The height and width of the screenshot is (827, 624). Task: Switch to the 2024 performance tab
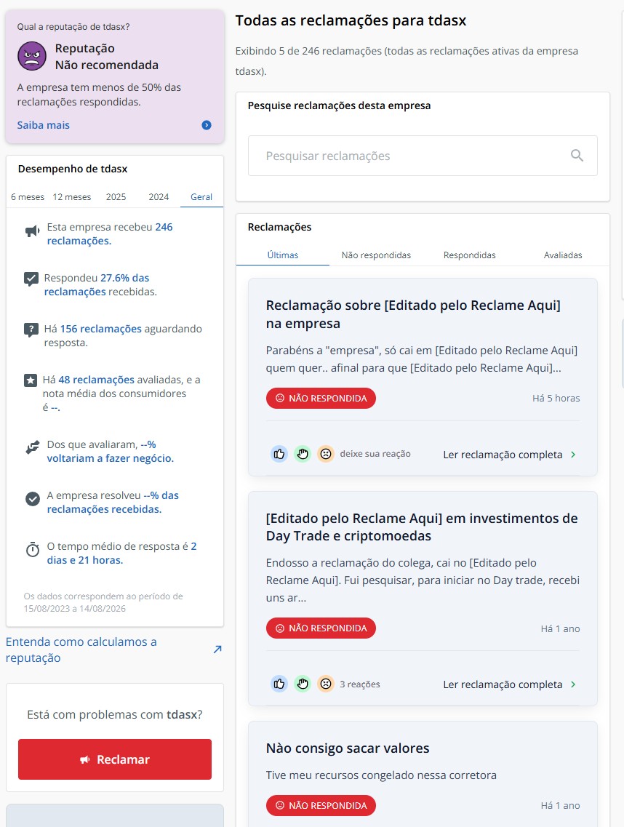click(159, 196)
